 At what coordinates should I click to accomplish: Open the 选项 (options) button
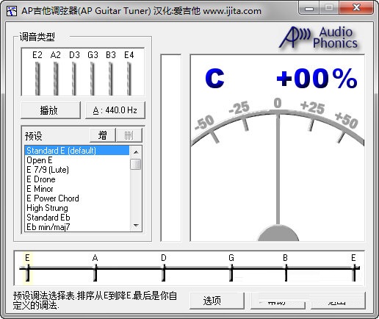217,301
